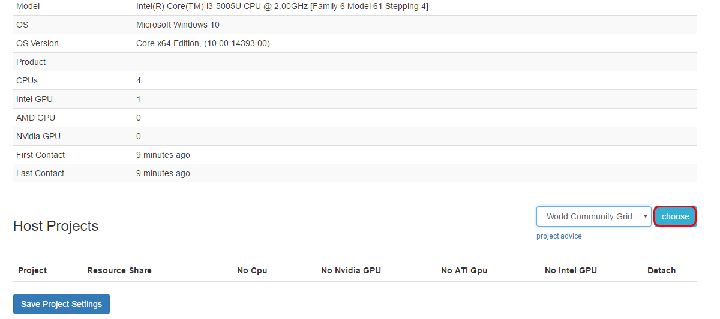Click the Host Projects heading

click(56, 226)
